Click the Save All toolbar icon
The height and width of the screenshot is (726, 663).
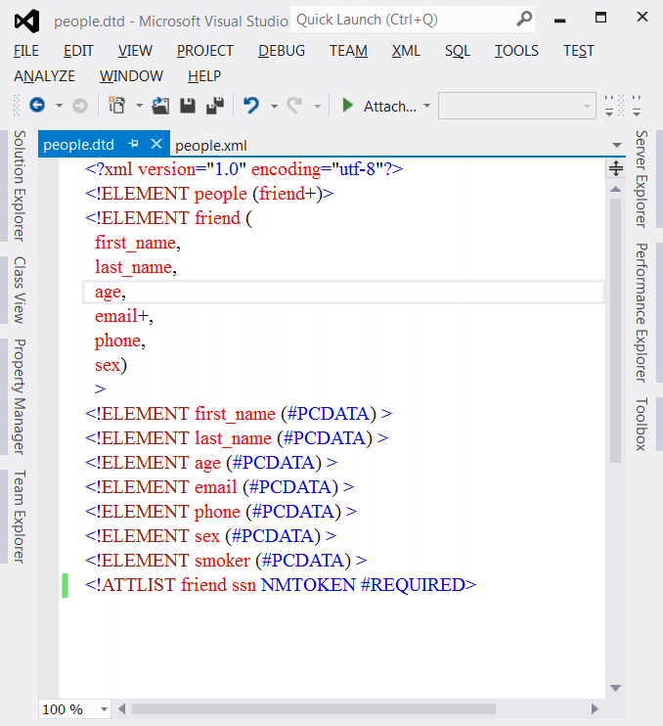(215, 106)
